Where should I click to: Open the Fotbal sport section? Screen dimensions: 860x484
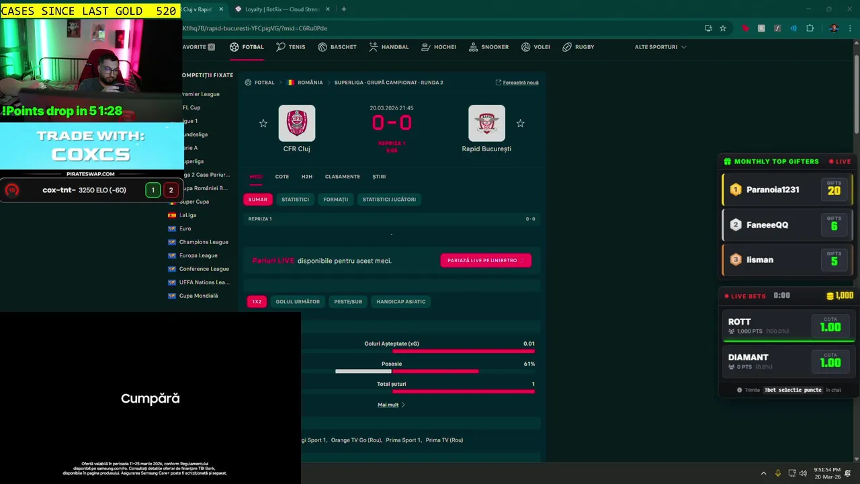(x=247, y=47)
